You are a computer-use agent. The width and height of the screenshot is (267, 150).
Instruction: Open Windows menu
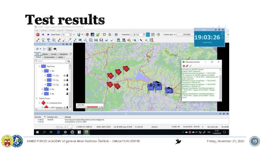pos(69,31)
